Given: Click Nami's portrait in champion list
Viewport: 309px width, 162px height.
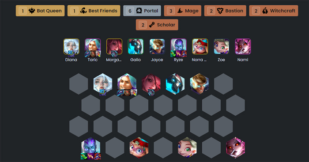Looking at the screenshot, I should (243, 47).
